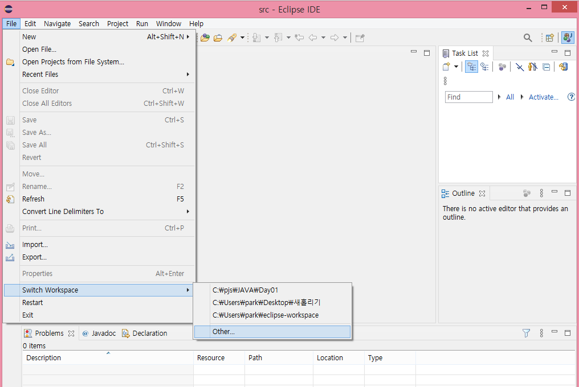
Task: Click the Activate... link
Action: [544, 97]
